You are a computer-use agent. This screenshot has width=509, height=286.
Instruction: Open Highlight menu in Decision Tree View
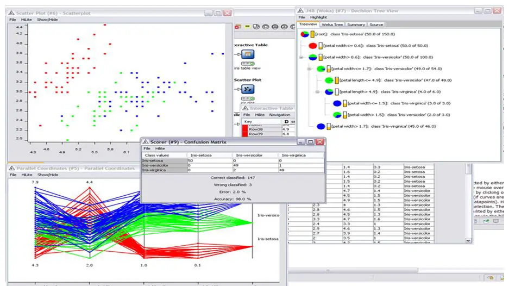pyautogui.click(x=318, y=17)
